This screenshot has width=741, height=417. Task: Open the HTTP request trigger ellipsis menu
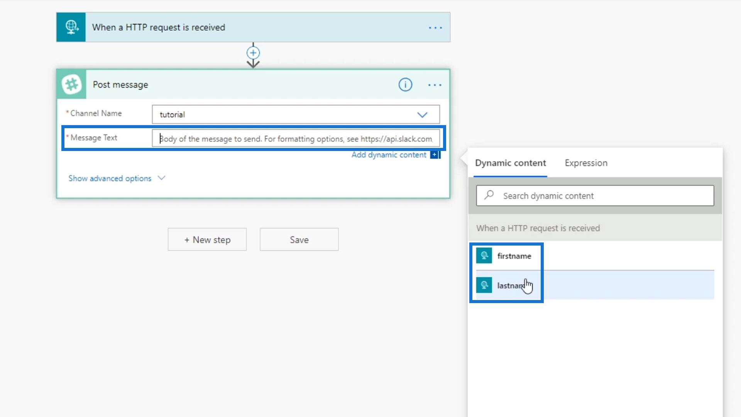(x=435, y=28)
